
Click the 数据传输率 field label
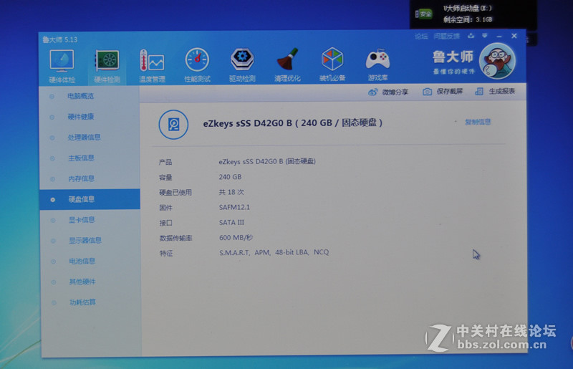click(x=175, y=238)
